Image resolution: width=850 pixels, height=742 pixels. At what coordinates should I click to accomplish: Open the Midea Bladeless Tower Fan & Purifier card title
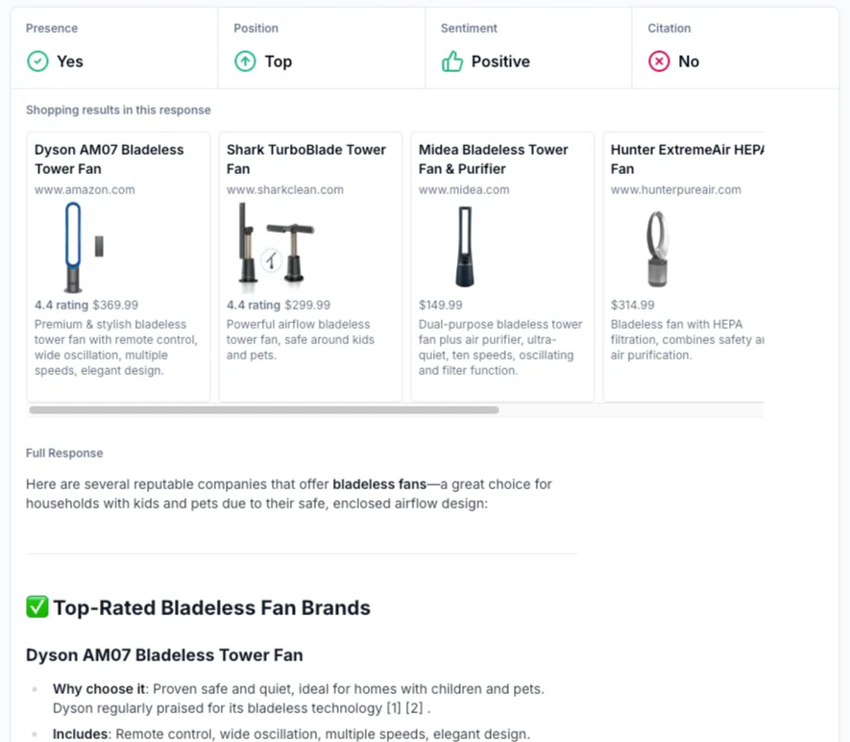[x=494, y=159]
